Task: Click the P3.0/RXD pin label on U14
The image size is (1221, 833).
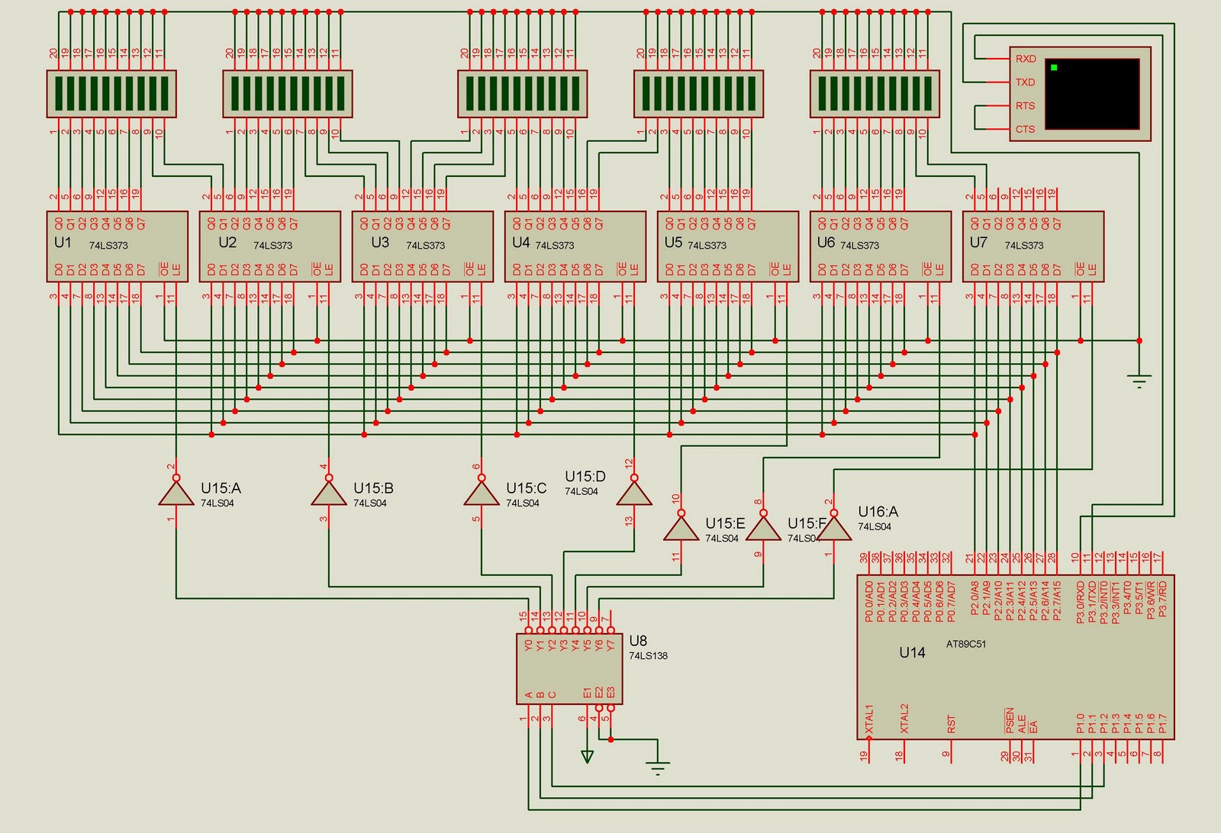Action: [1081, 602]
